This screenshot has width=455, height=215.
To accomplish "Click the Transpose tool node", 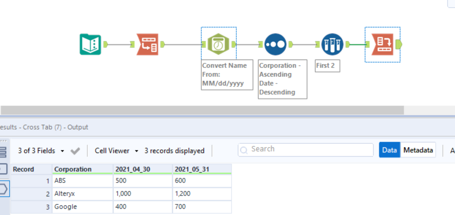I will tap(147, 44).
